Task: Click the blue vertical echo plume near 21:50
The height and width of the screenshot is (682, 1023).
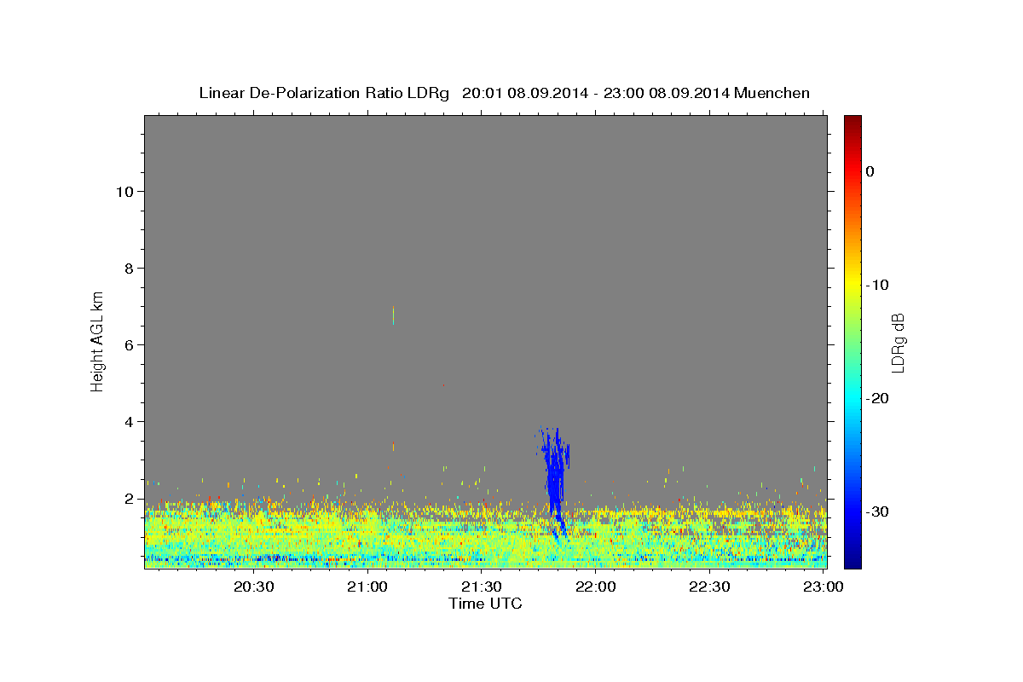Action: coord(555,482)
